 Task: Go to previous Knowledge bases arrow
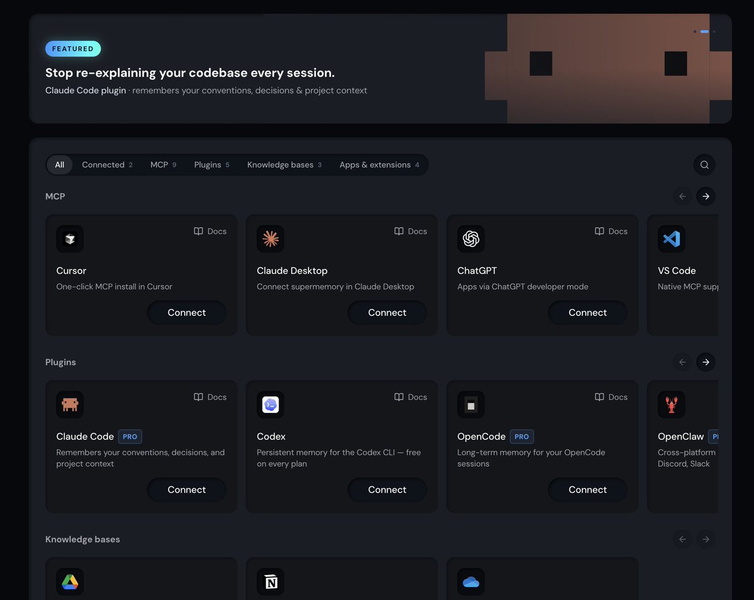coord(682,539)
